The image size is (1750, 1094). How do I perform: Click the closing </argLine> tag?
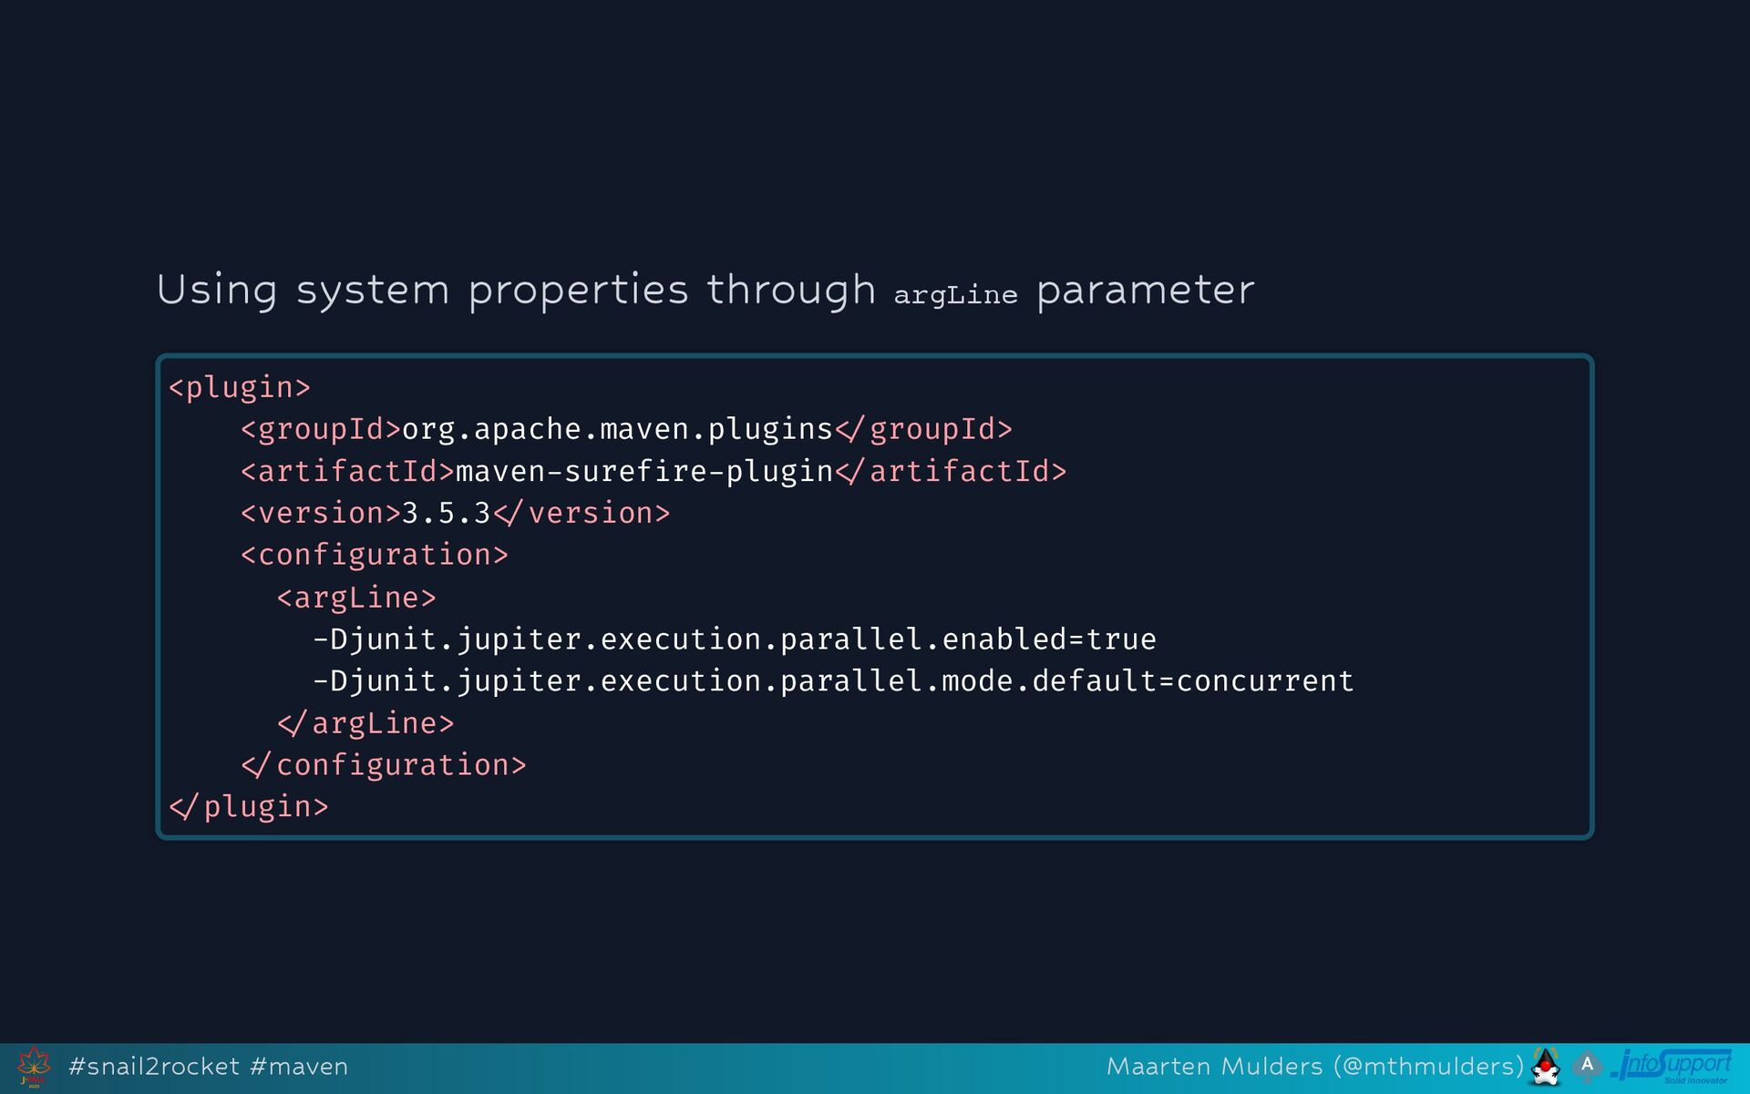tap(365, 724)
